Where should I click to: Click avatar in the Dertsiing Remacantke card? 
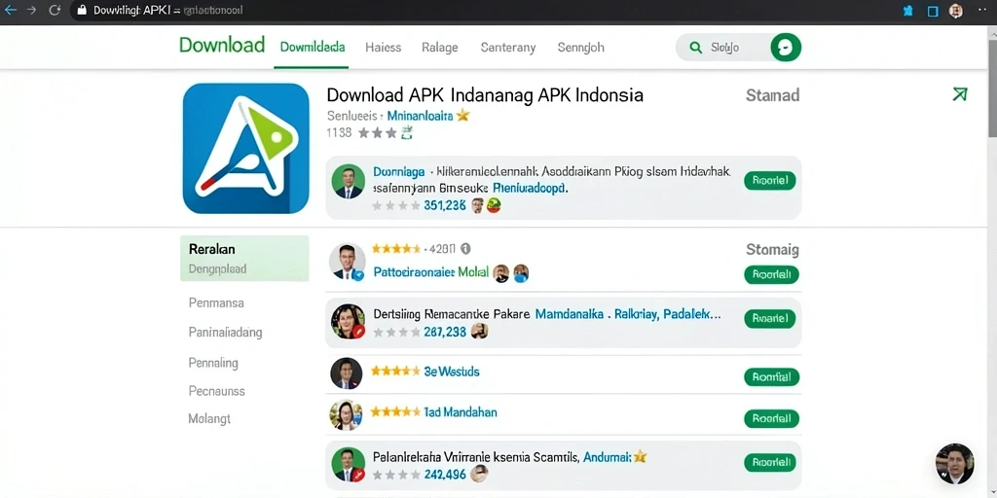tap(348, 321)
